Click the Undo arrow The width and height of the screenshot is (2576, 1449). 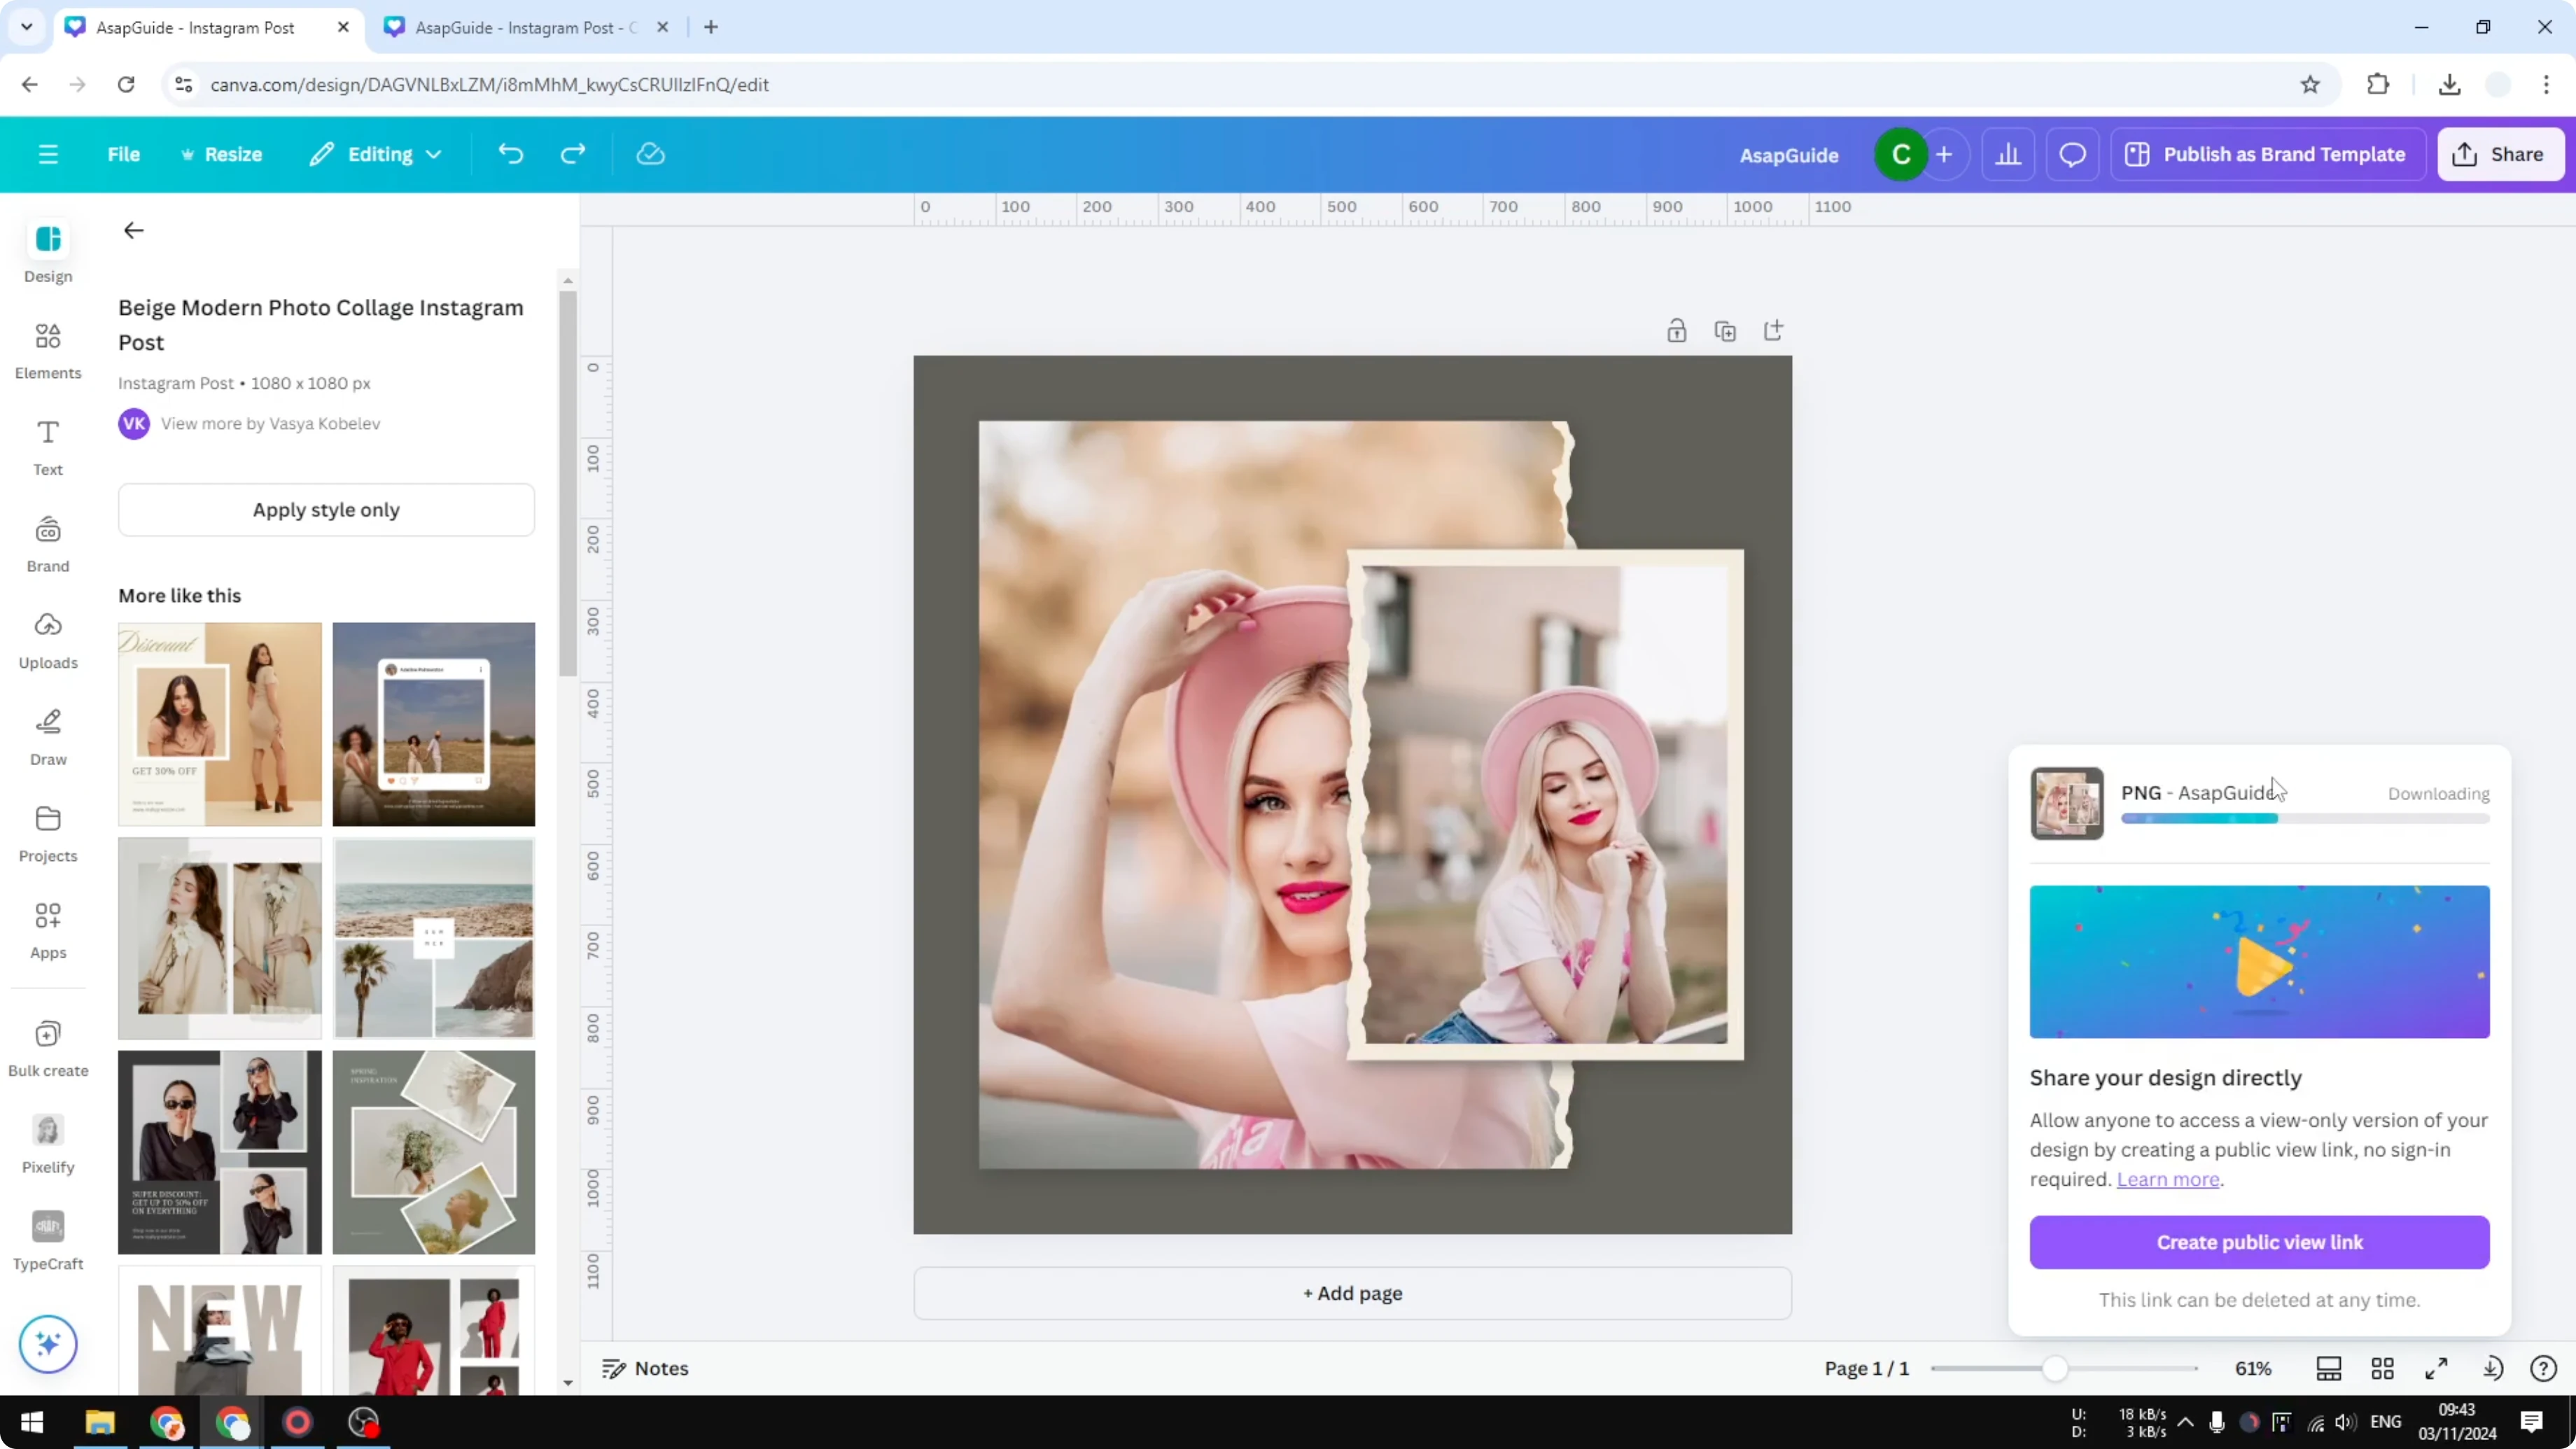point(510,153)
